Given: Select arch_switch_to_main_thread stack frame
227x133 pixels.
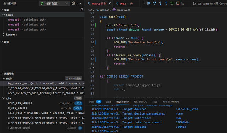Looking at the screenshot, I should (x=43, y=93).
